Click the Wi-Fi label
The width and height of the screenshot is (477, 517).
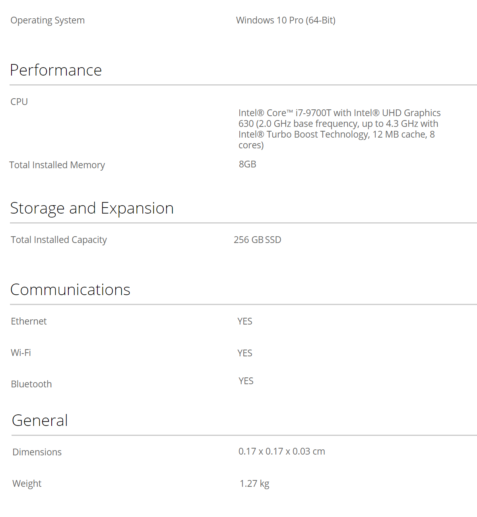tap(21, 353)
